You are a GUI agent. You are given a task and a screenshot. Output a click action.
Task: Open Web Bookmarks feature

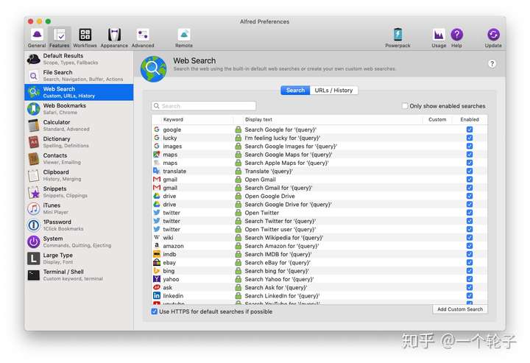[x=79, y=109]
